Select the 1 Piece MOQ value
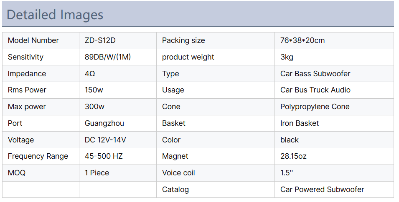The height and width of the screenshot is (202, 399). (97, 173)
